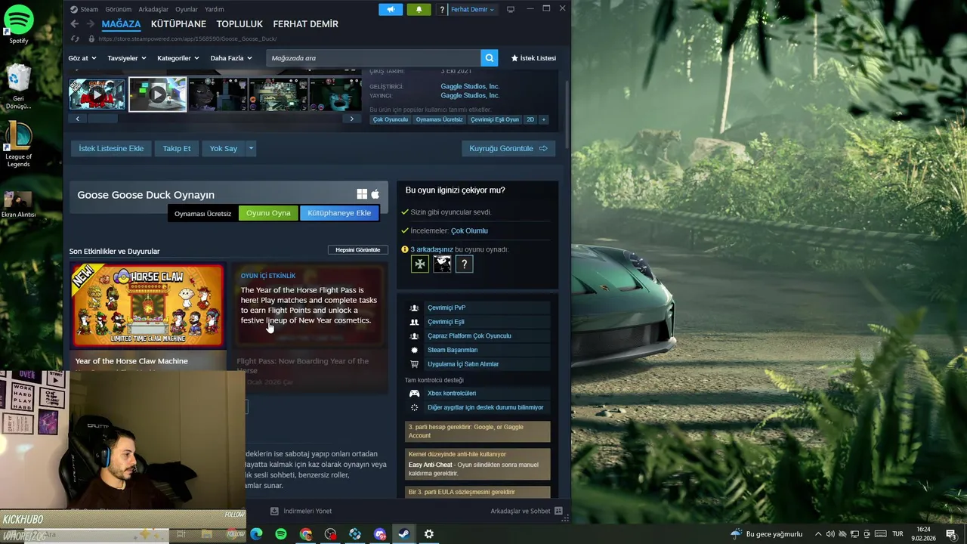Open the Windows notification center icon
Image resolution: width=967 pixels, height=544 pixels.
(950, 534)
